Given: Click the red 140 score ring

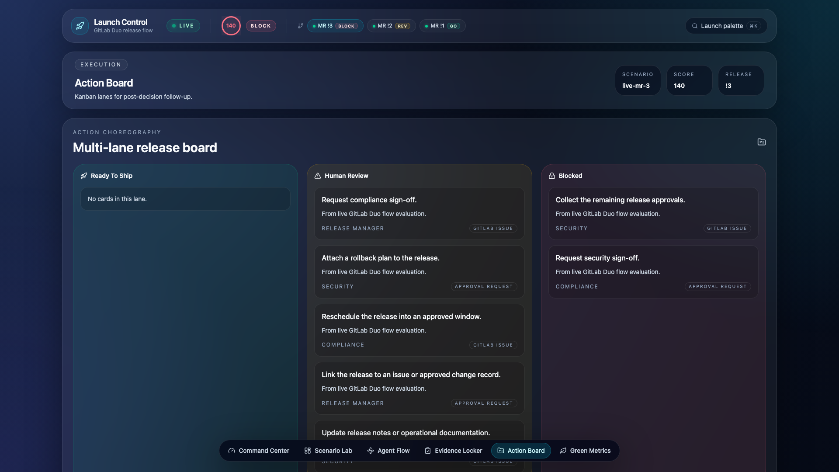Looking at the screenshot, I should click(231, 26).
